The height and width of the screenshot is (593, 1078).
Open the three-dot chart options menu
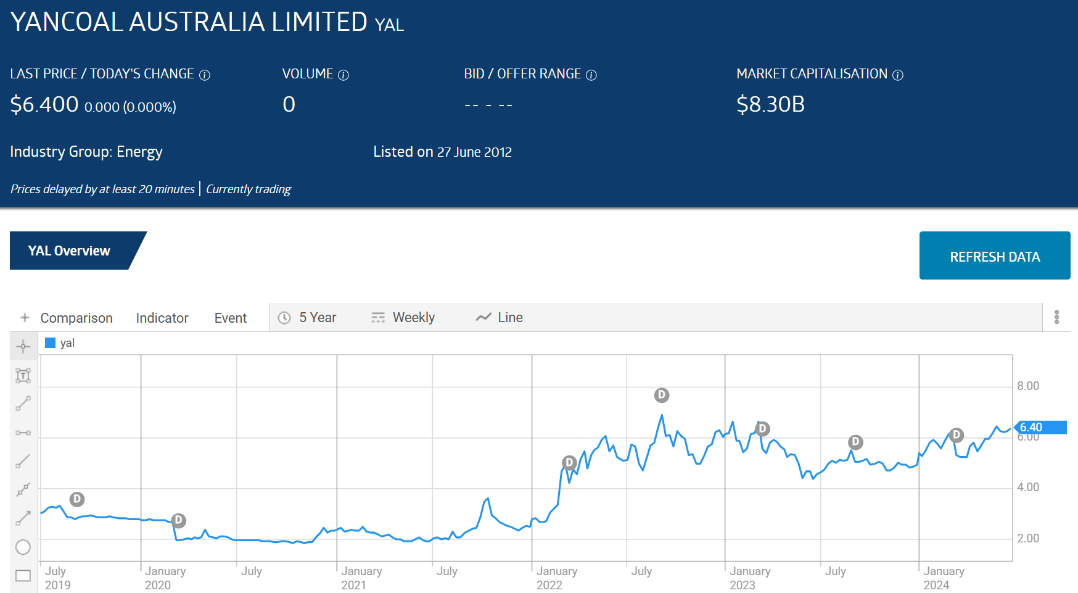pyautogui.click(x=1056, y=317)
